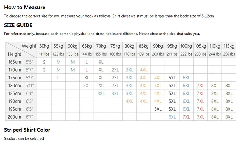
Task: Click the 180cm height row label
Action: (15, 86)
